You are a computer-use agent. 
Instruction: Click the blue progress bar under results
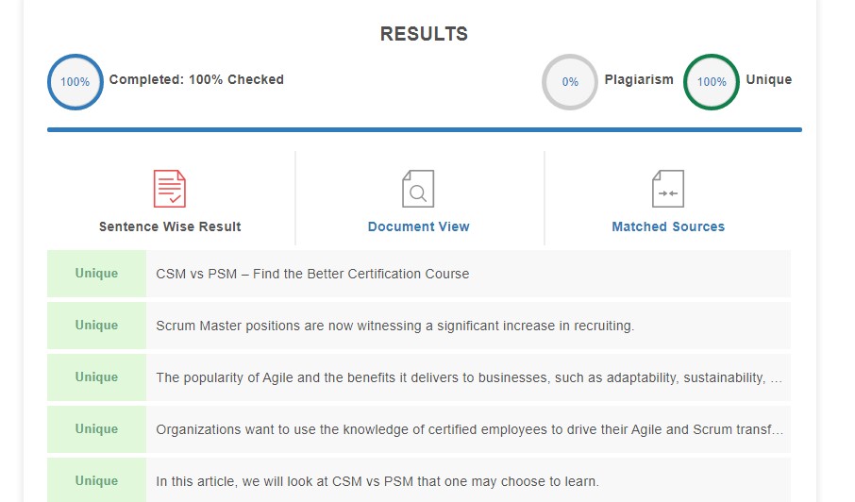pyautogui.click(x=425, y=129)
